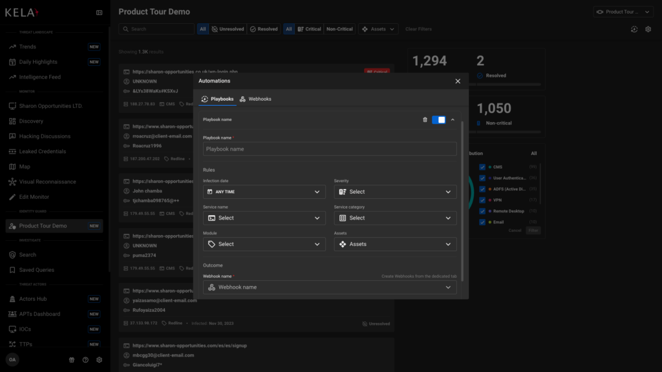Switch to the Webhooks tab
Image resolution: width=662 pixels, height=372 pixels.
pos(257,99)
